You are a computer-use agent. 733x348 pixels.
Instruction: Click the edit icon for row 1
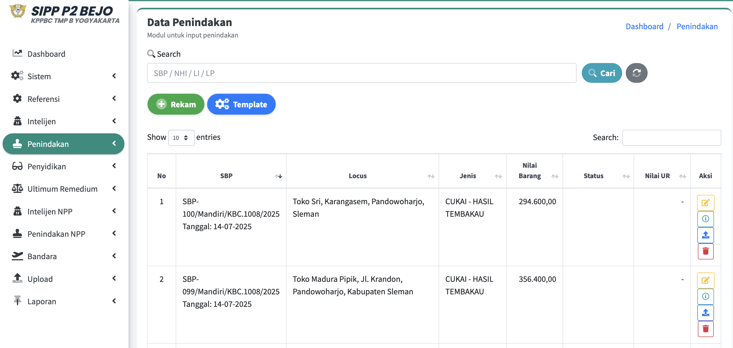coord(705,202)
